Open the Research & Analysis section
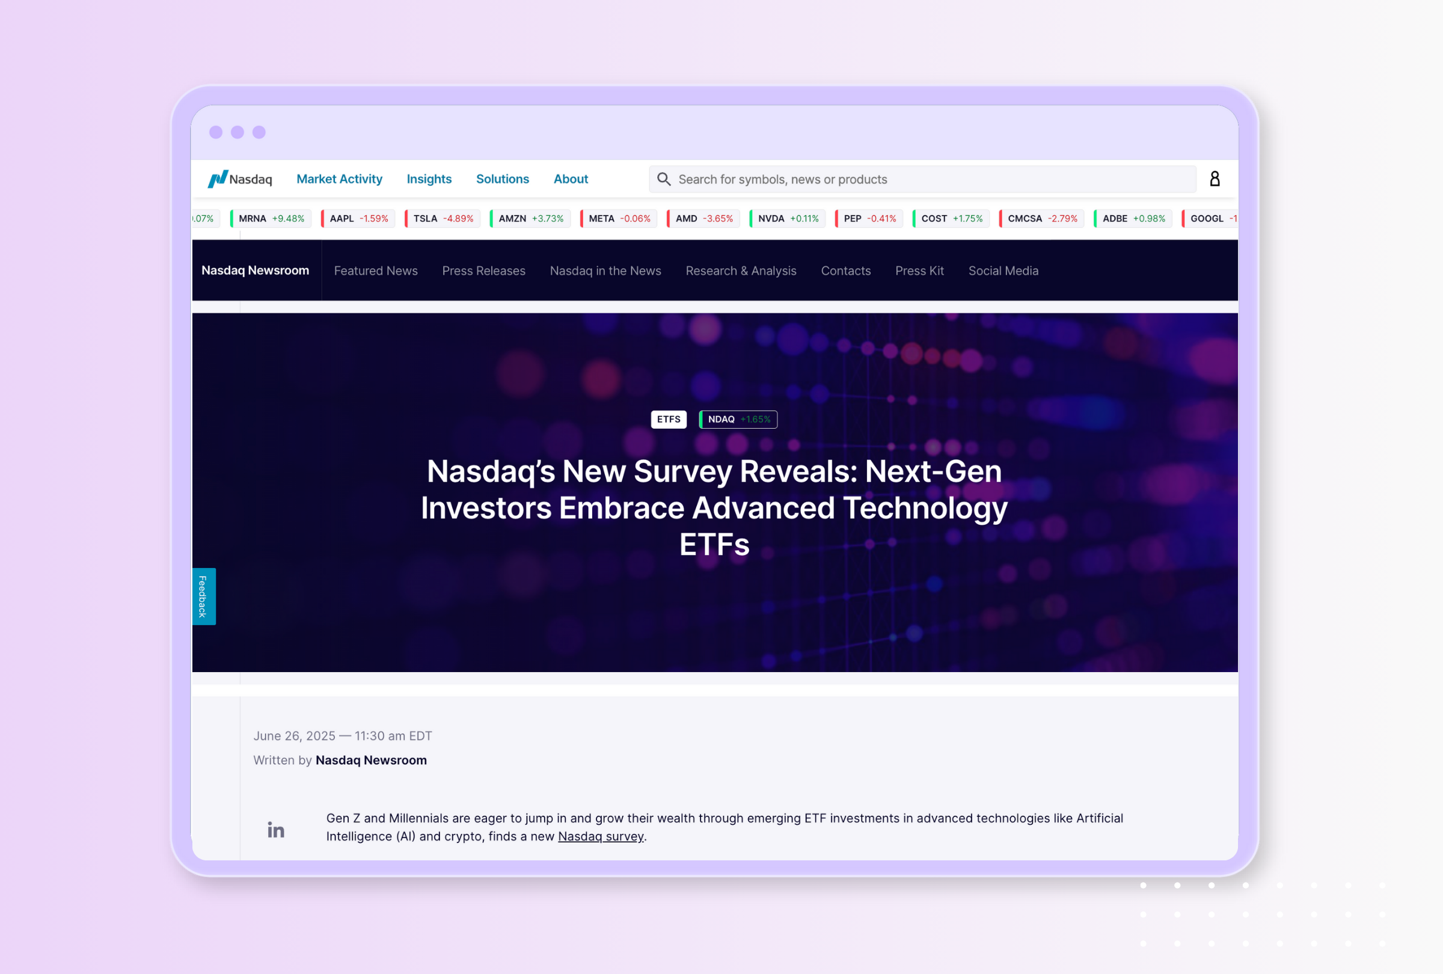 pos(741,270)
